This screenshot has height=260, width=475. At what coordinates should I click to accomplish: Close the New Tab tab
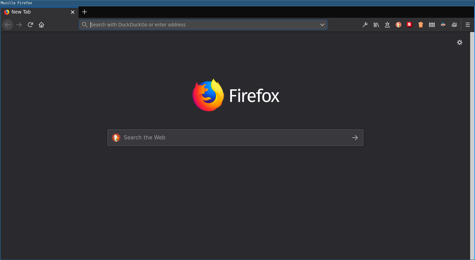(73, 12)
